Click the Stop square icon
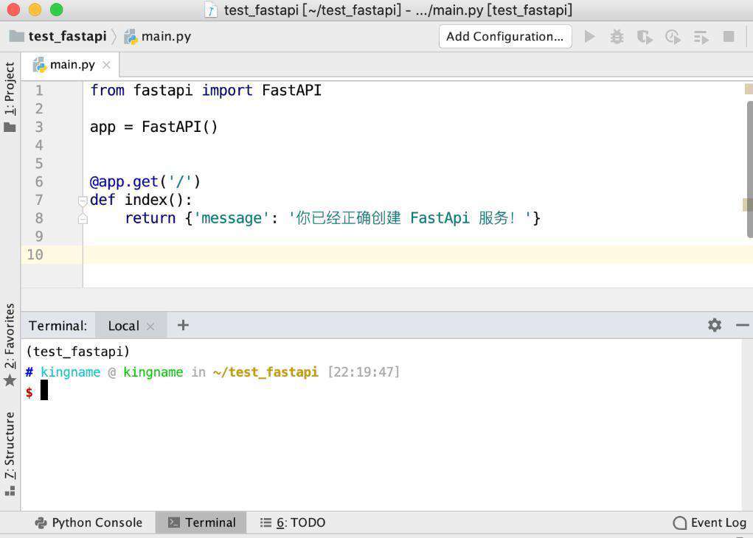This screenshot has width=753, height=538. [x=729, y=36]
